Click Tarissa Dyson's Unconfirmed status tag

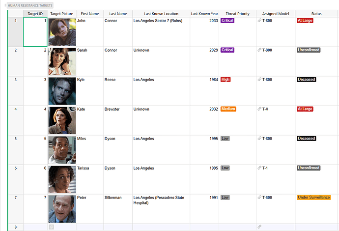coord(309,168)
